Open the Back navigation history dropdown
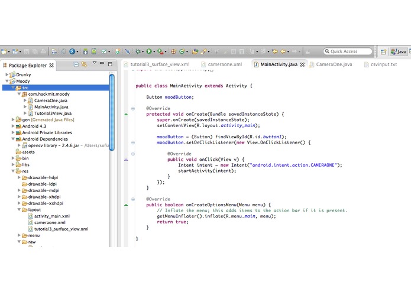 [288, 52]
